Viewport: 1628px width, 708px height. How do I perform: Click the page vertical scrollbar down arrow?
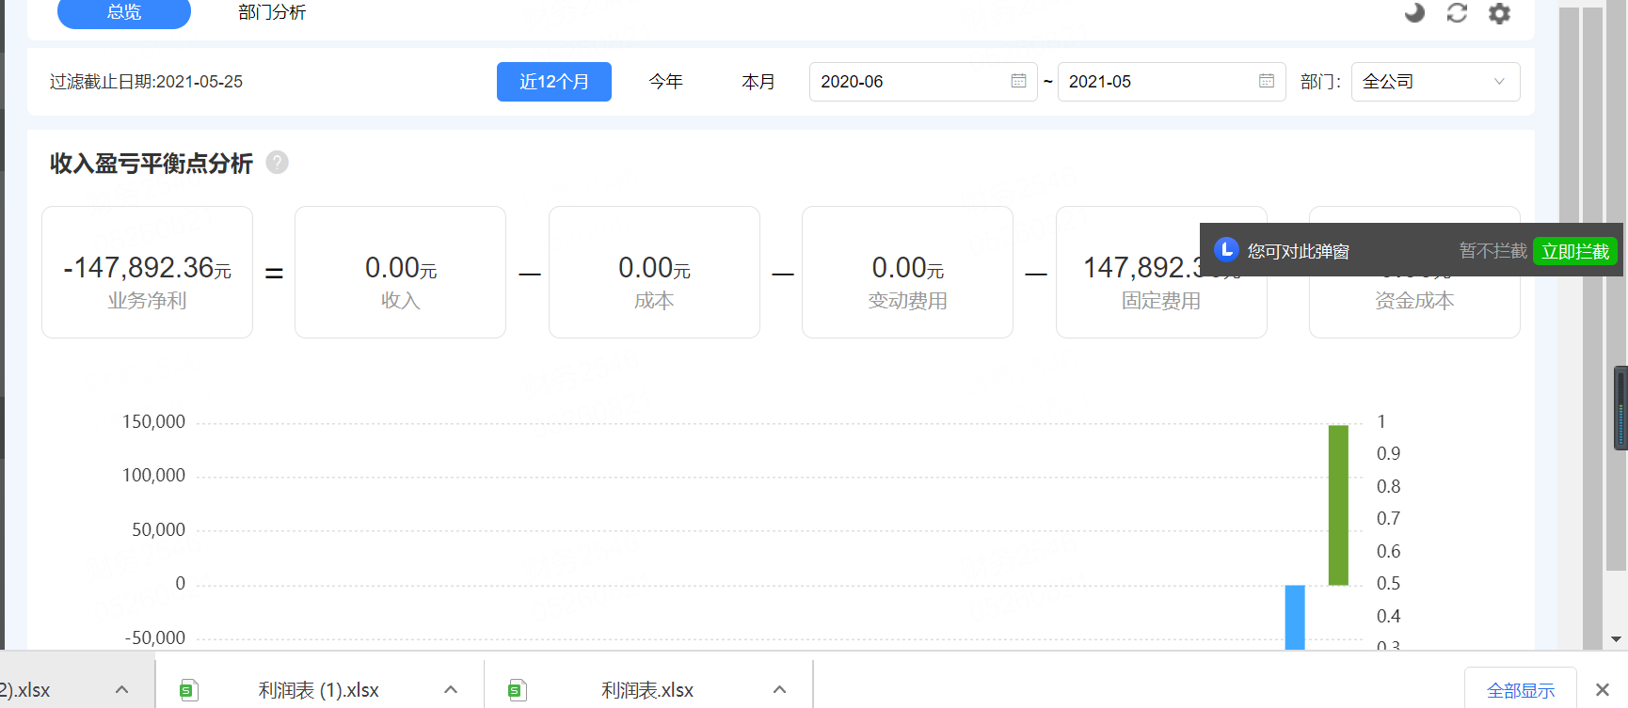pos(1617,639)
